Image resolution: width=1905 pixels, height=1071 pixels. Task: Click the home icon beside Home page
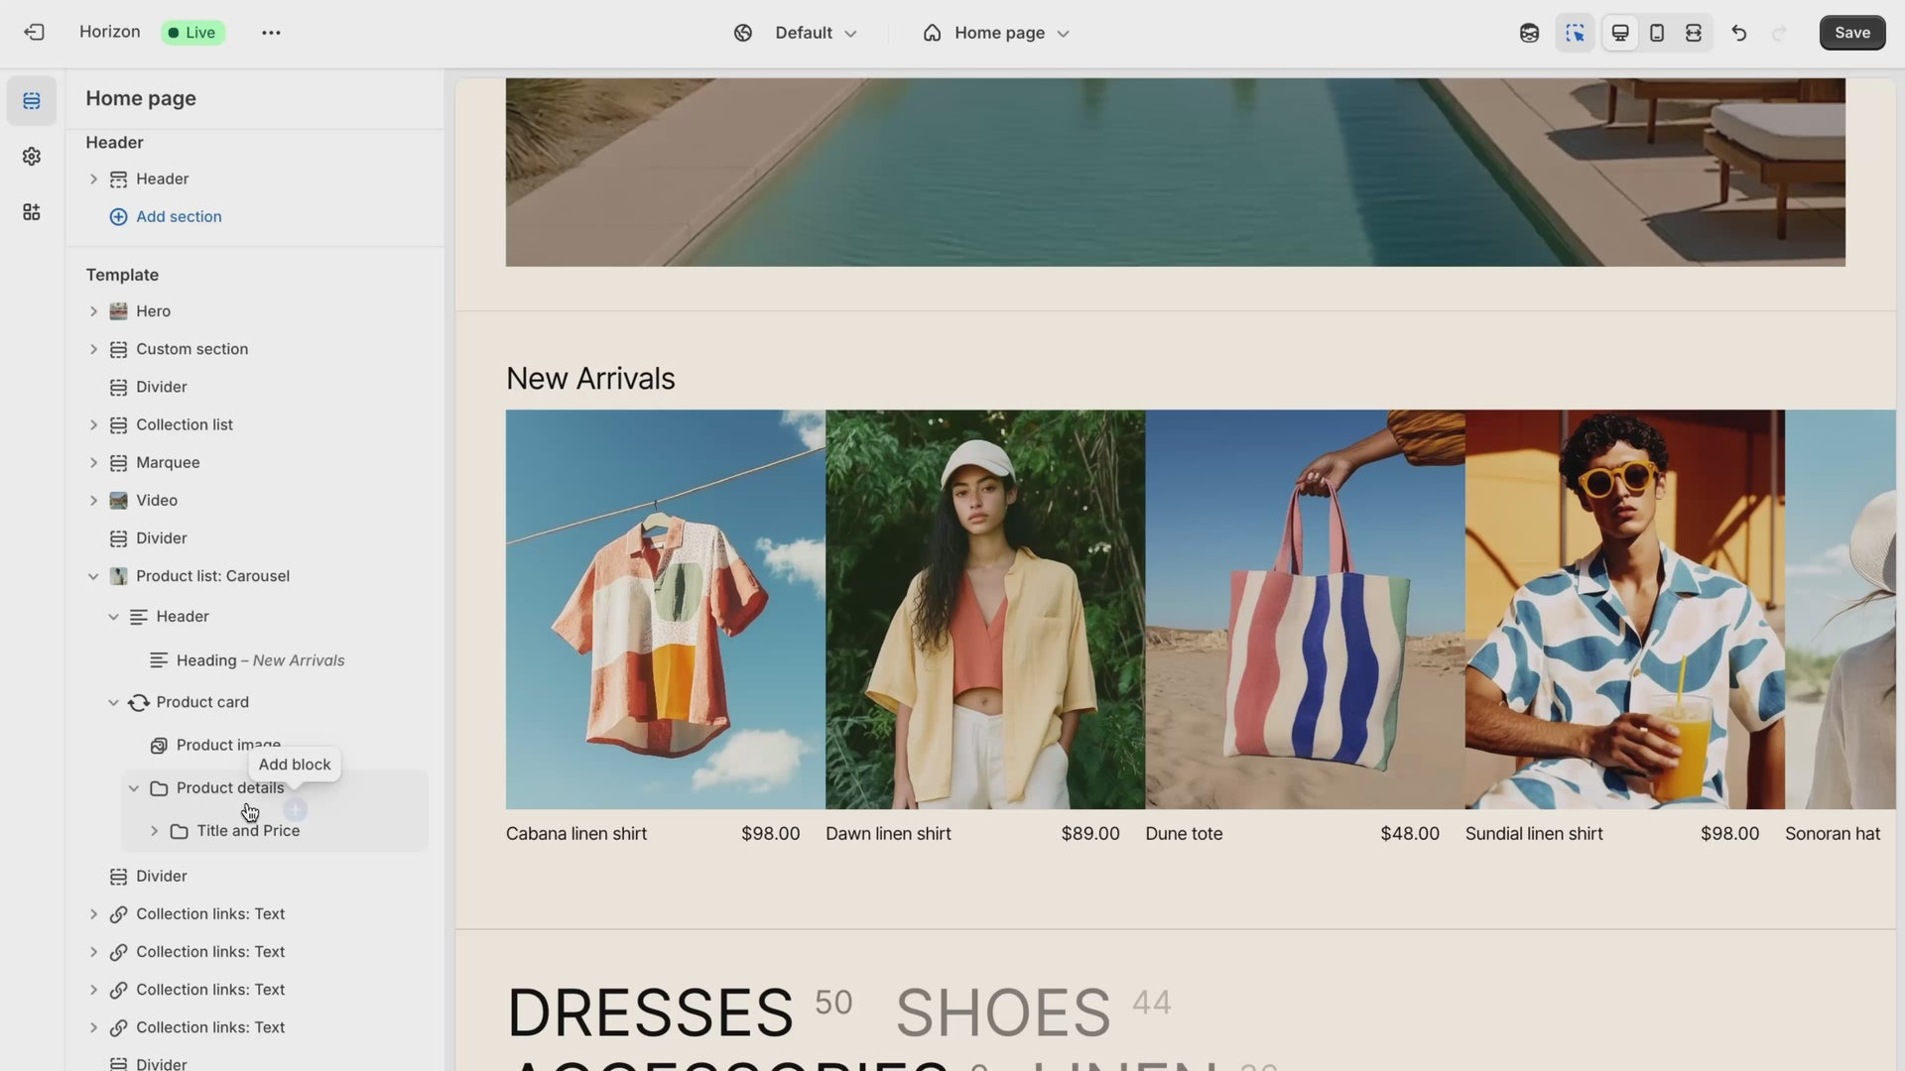932,33
